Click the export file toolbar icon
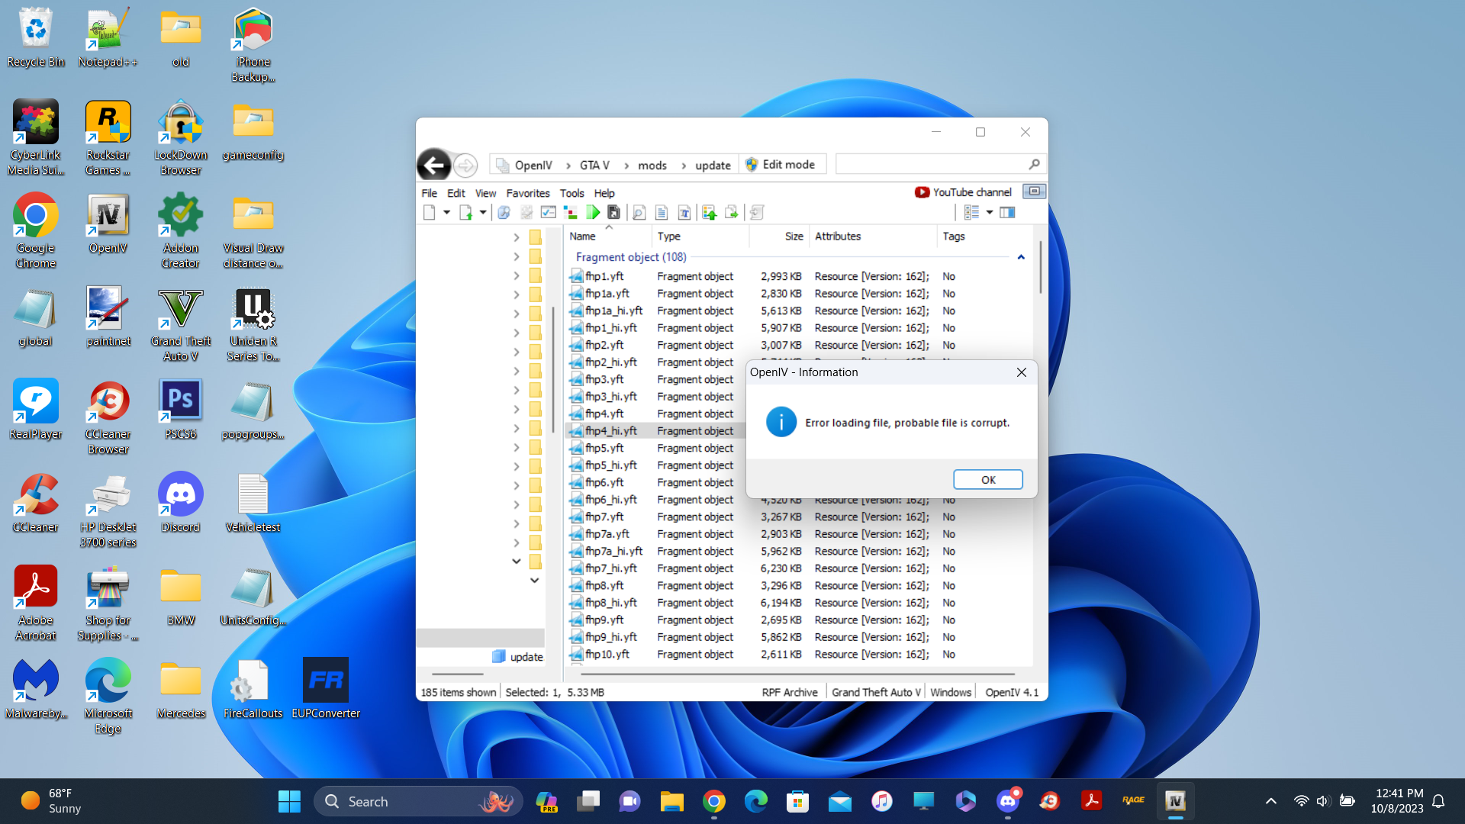 [732, 213]
